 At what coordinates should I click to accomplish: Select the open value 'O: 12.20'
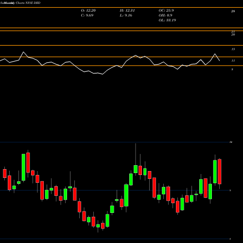pos(88,11)
